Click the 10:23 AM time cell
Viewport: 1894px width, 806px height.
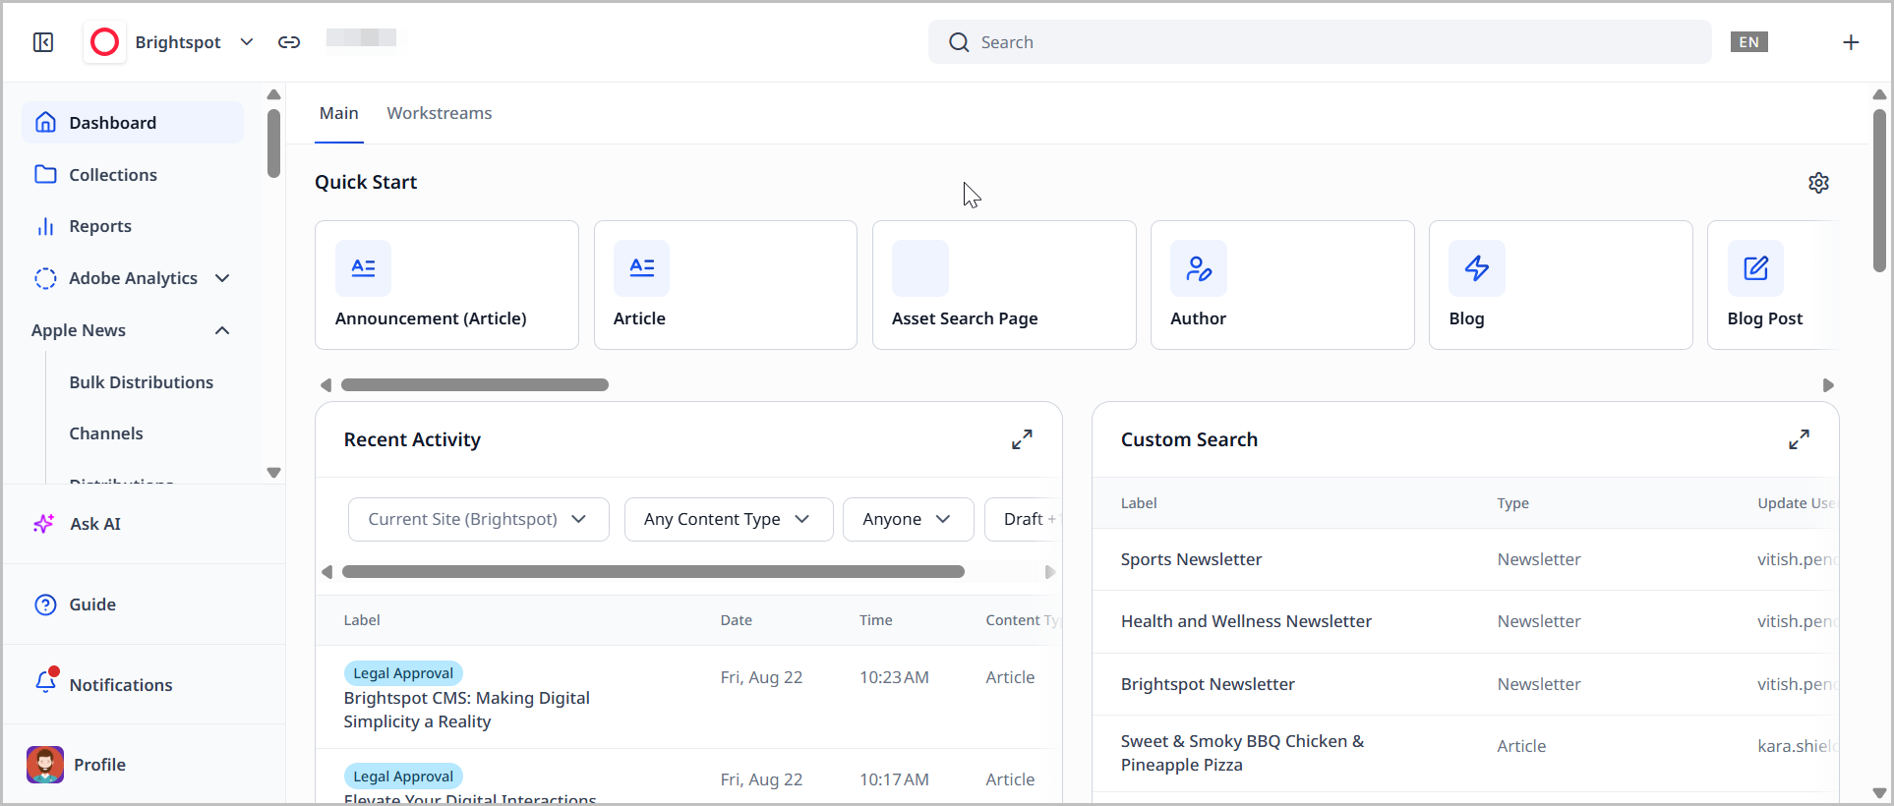click(x=894, y=677)
